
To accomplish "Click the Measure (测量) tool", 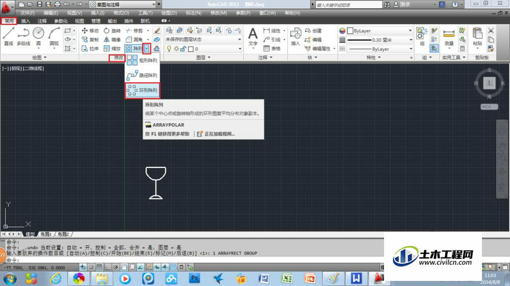I will (x=449, y=37).
